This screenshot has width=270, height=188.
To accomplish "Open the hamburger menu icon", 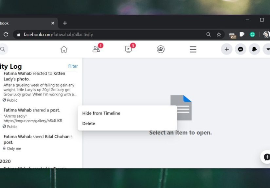I will pyautogui.click(x=193, y=49).
